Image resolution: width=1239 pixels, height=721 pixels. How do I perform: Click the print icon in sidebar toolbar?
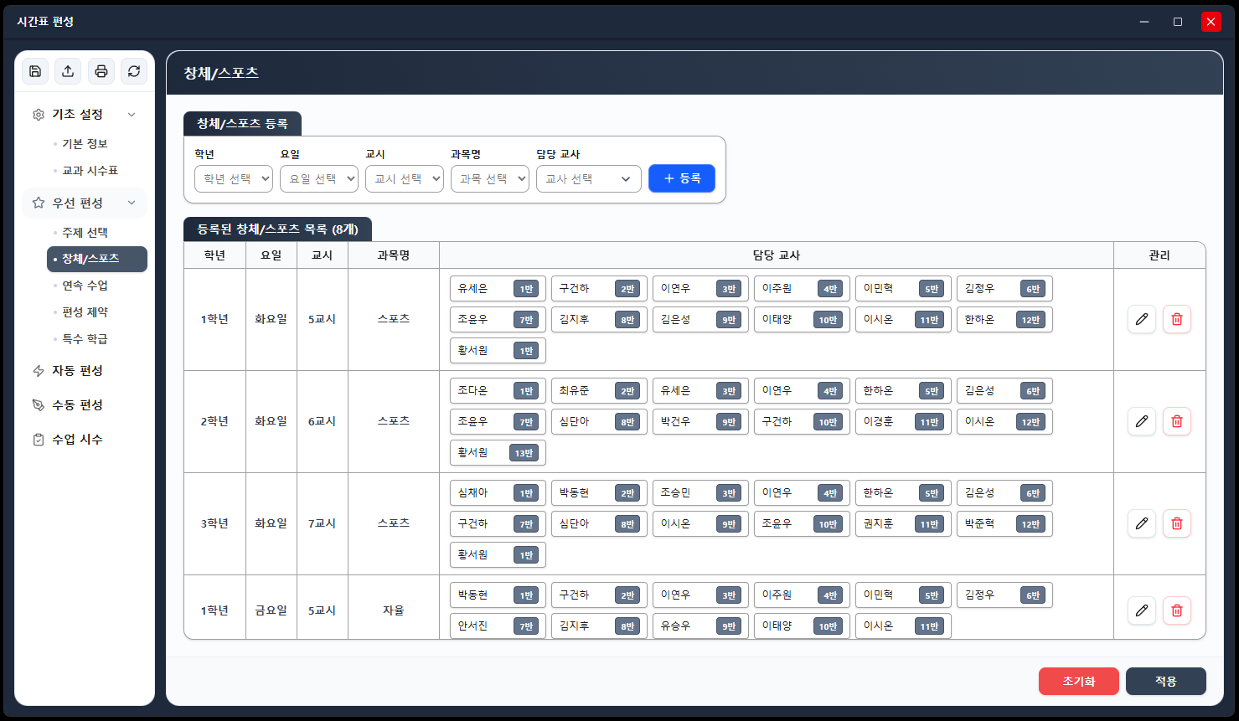(101, 71)
